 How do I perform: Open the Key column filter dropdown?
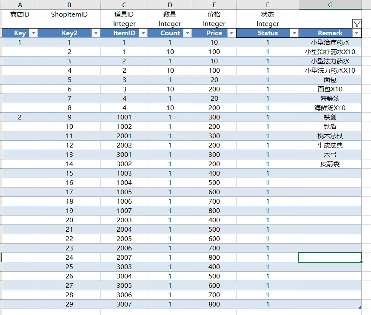point(33,33)
